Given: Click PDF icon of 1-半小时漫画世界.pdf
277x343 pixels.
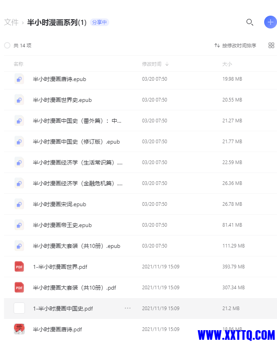Looking at the screenshot, I should click(19, 267).
